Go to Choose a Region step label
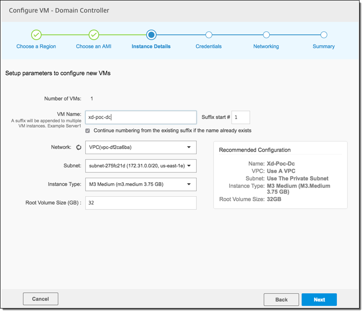Screen dimensions: 364x313 [36, 46]
